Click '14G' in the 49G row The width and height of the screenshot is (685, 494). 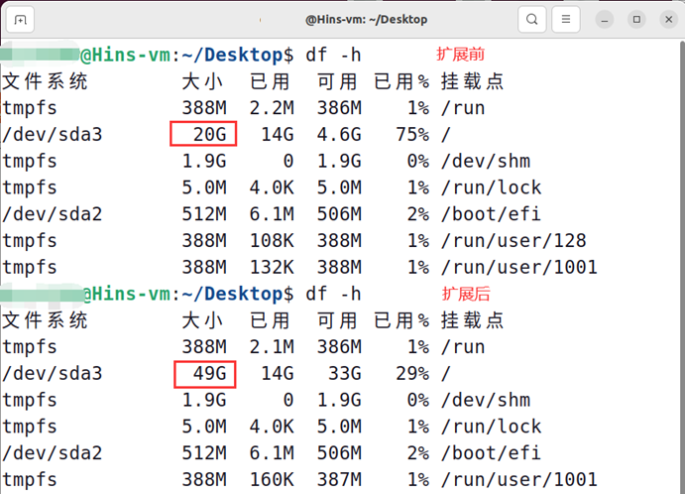[278, 373]
